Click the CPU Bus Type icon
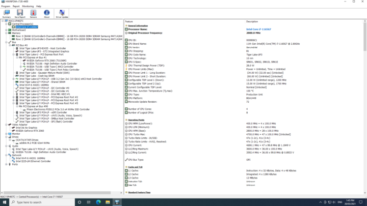Image resolution: width=367 pixels, height=206 pixels. [126, 160]
